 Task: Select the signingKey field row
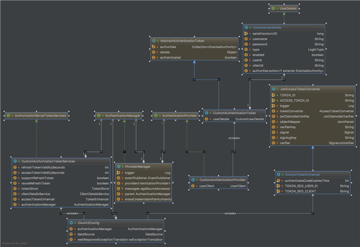[313, 137]
